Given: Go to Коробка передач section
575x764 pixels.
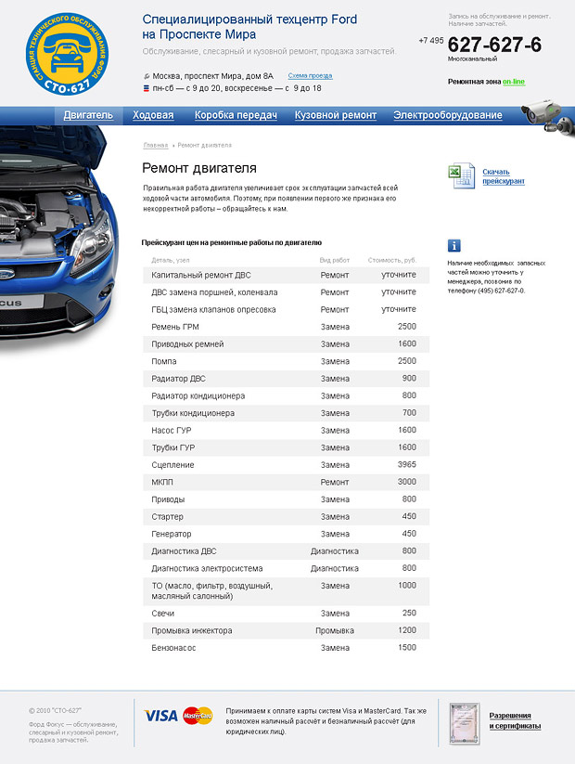Looking at the screenshot, I should click(236, 115).
